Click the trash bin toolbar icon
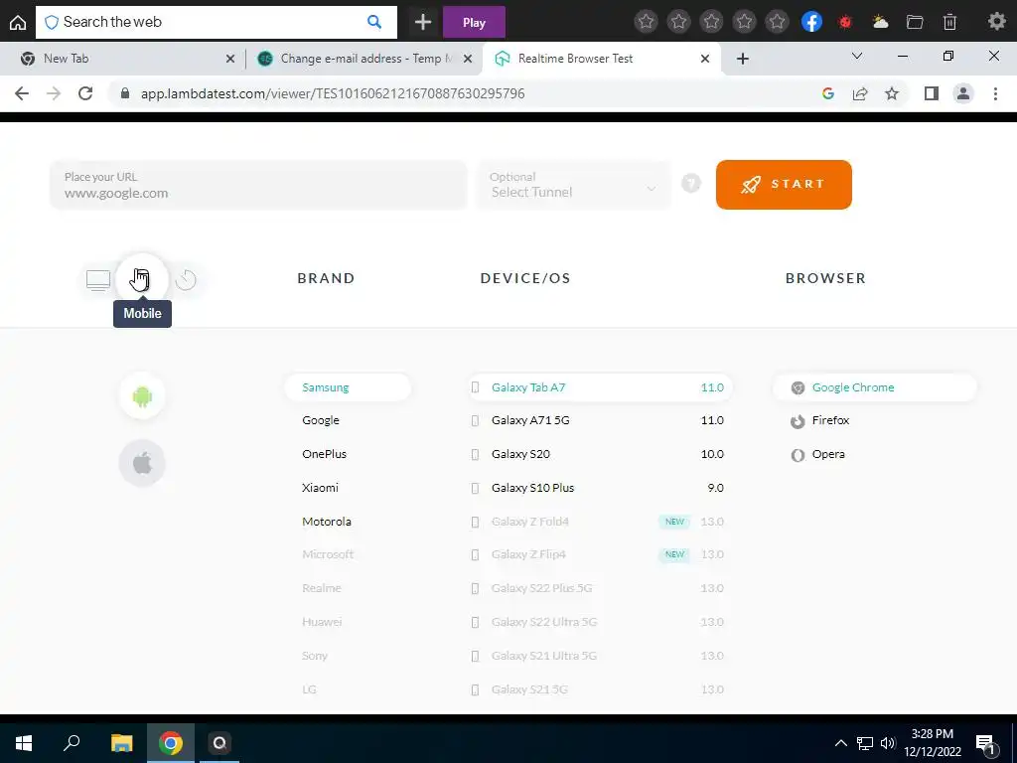The image size is (1017, 763). (x=949, y=22)
